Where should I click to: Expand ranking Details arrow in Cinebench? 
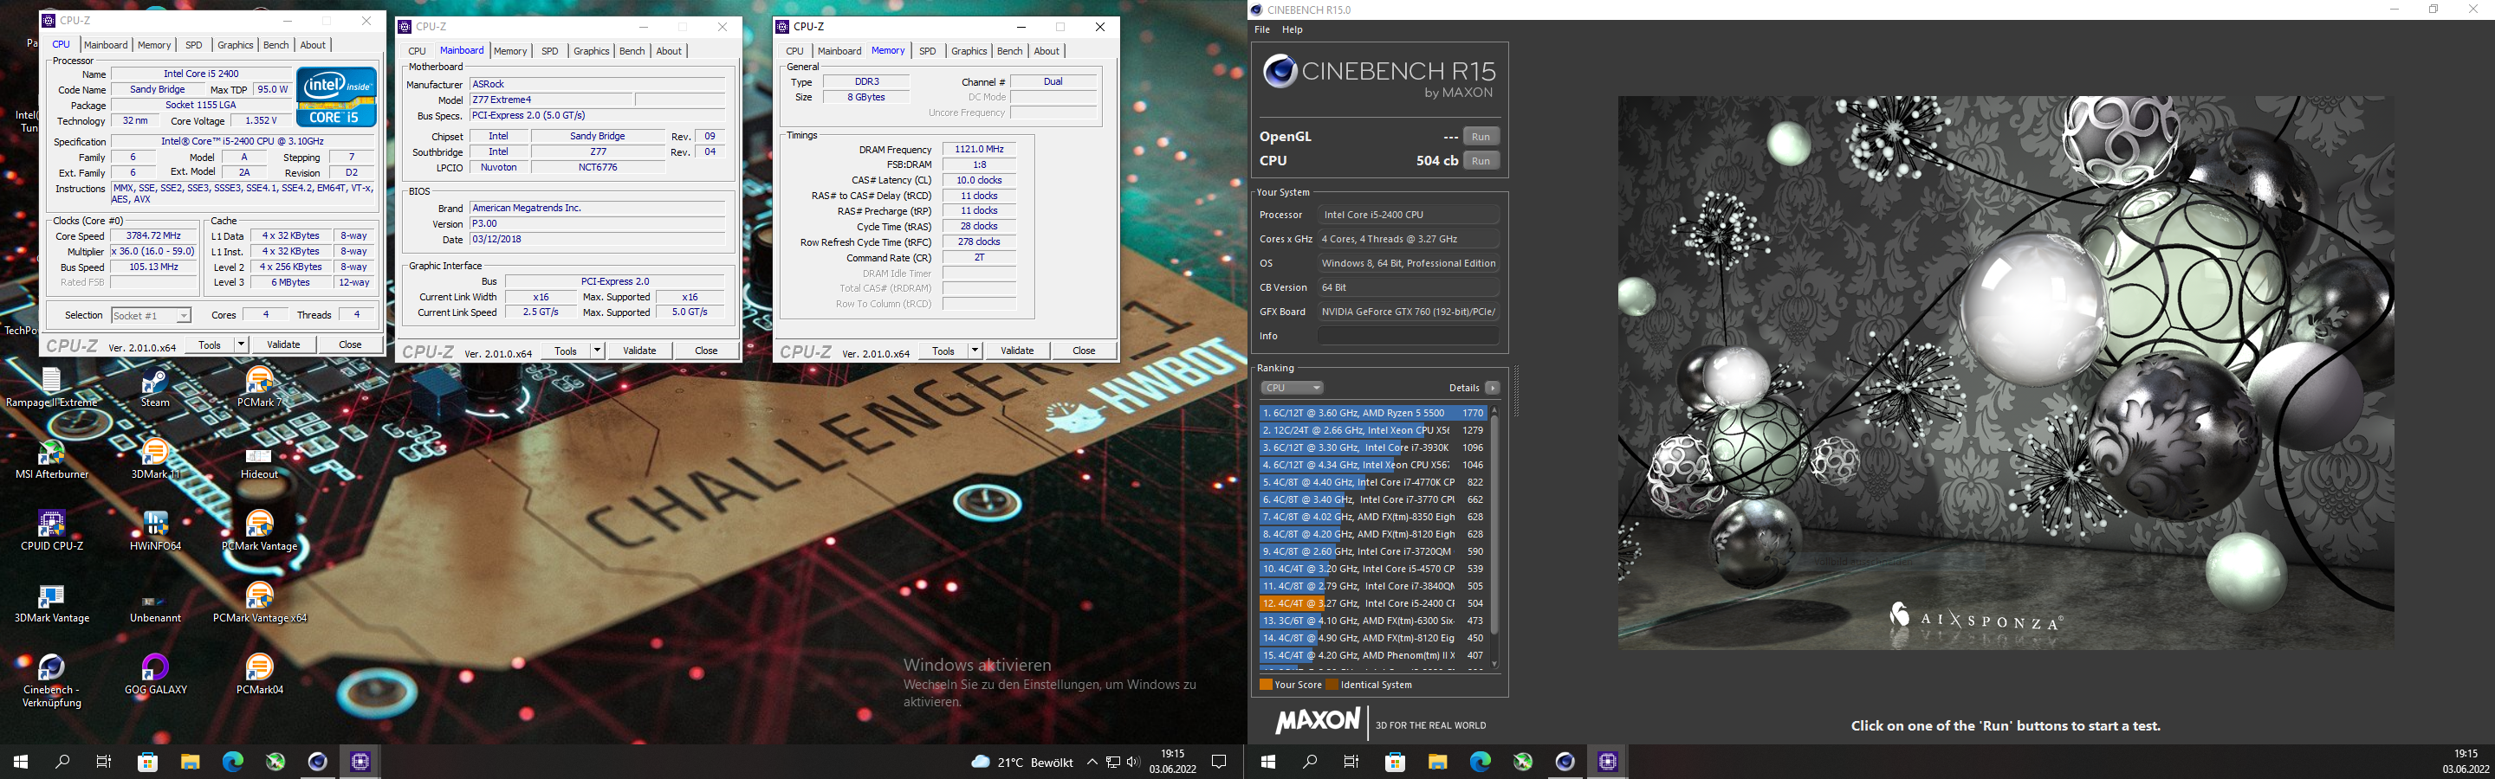point(1493,388)
